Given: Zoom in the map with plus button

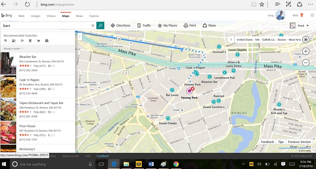Looking at the screenshot, I should [x=306, y=51].
